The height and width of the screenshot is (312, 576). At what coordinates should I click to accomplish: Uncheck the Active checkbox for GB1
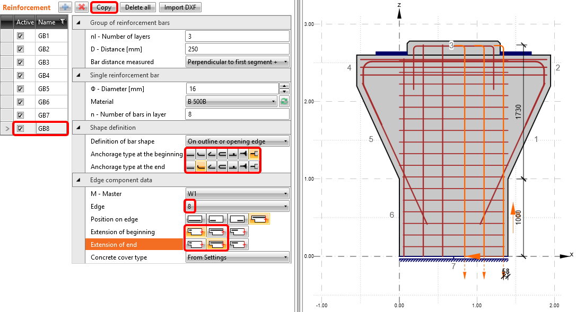coord(21,36)
